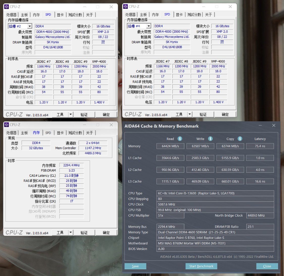Open 测試分數 tab in bottom CPU-Z window
The width and height of the screenshot is (284, 276).
75,133
